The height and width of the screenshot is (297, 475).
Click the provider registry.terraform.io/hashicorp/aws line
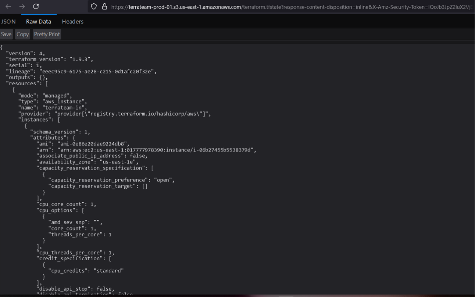(x=115, y=114)
